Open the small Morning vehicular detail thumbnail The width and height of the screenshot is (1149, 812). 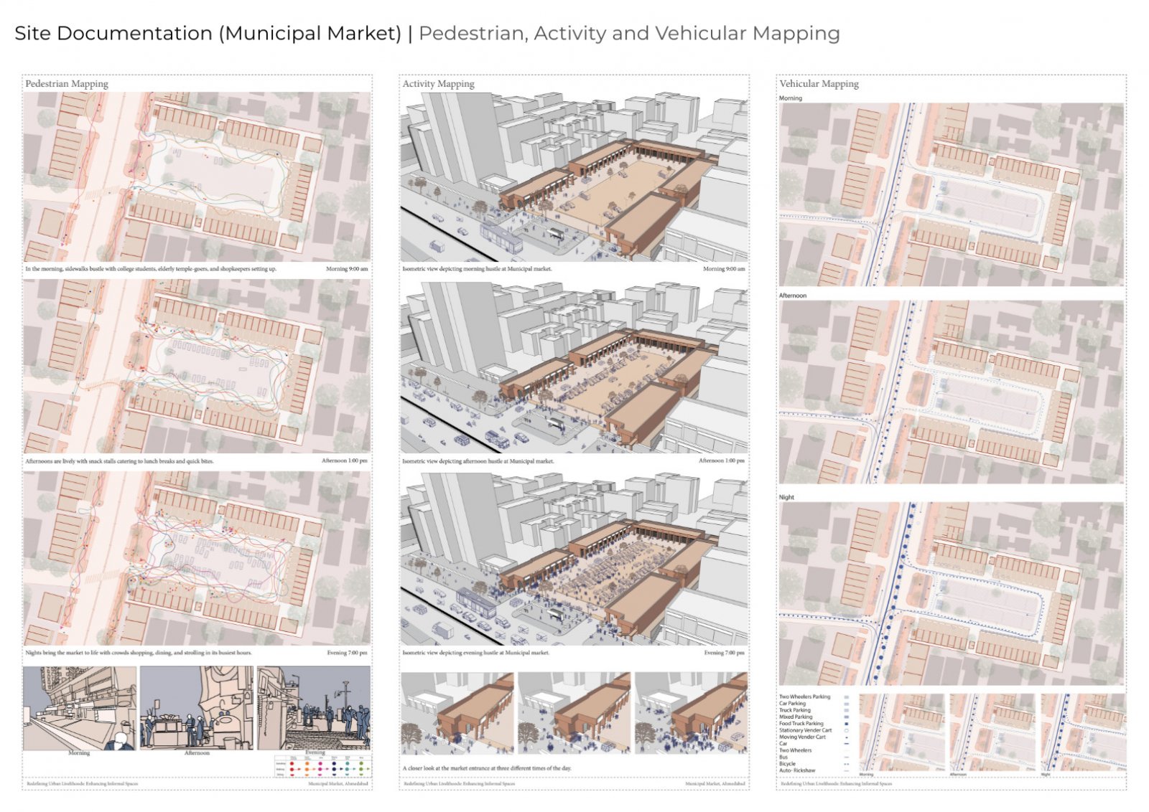point(902,732)
